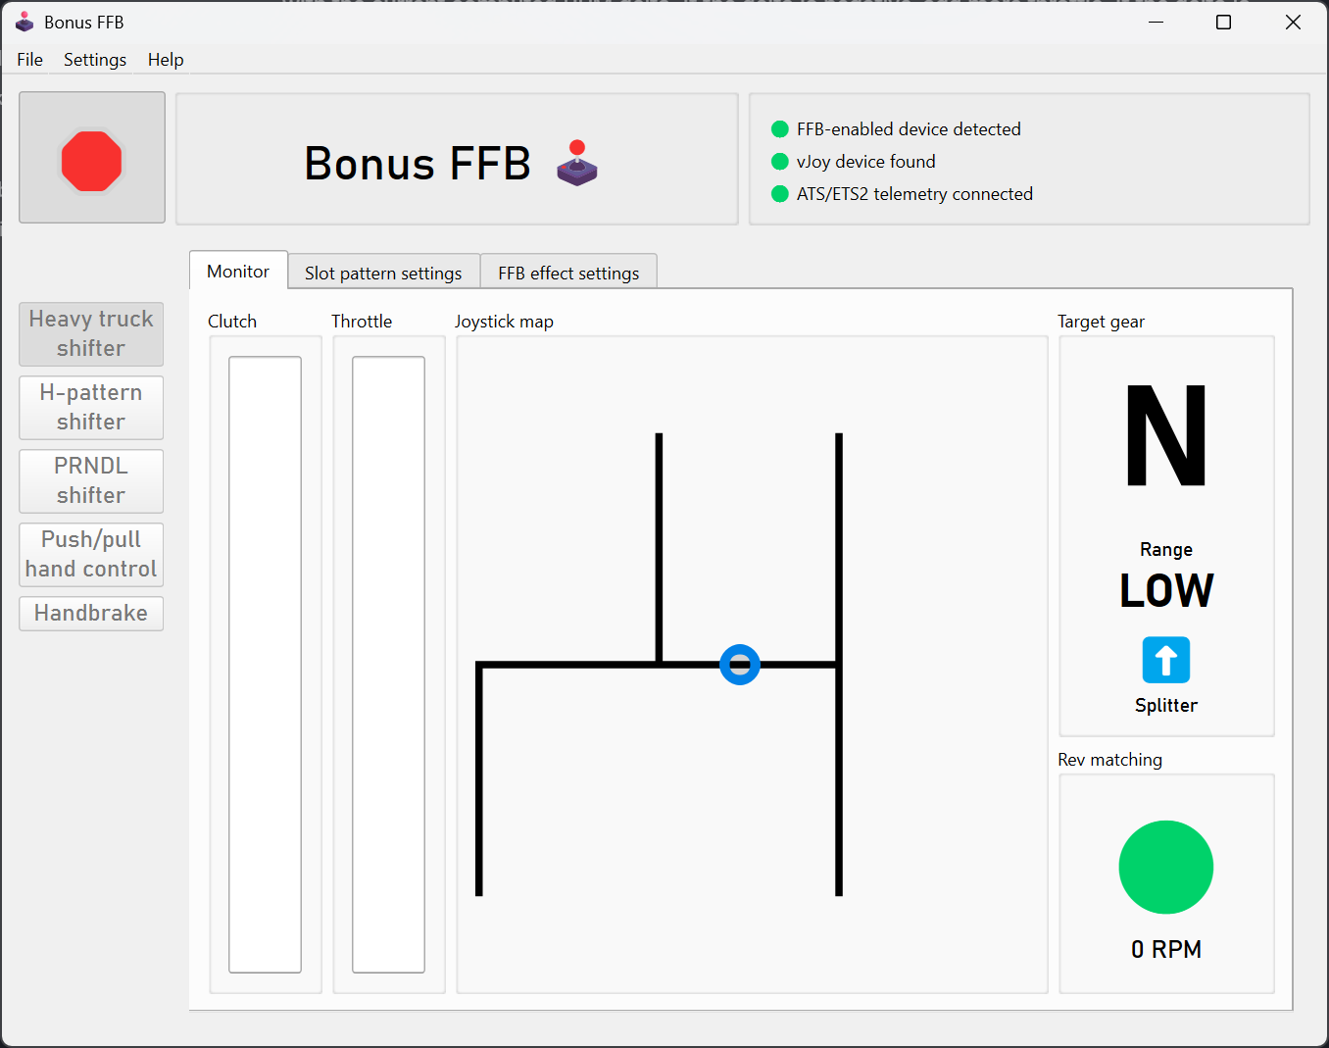
Task: Click the blue Splitter up-arrow icon
Action: pyautogui.click(x=1166, y=660)
